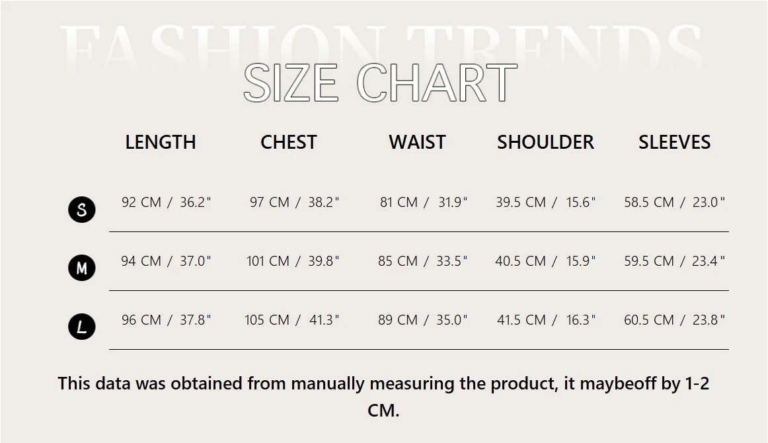
Task: Click the black S size badge
Action: (x=82, y=210)
